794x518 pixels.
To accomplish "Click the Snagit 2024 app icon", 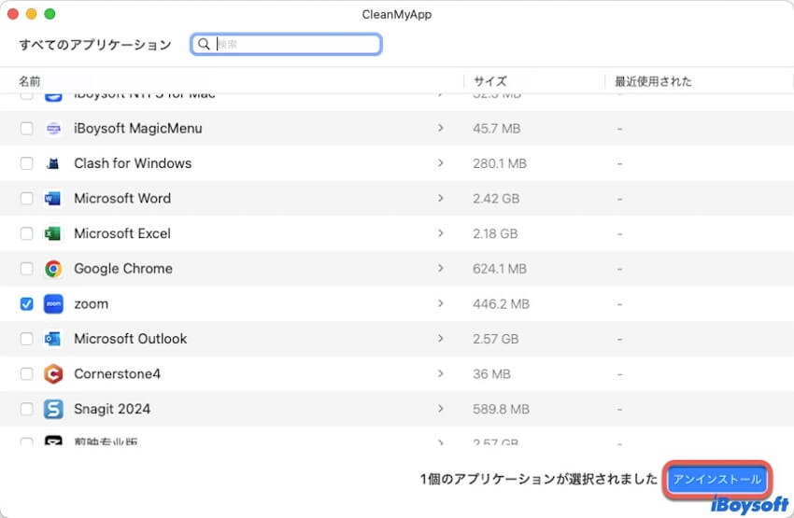I will [53, 409].
